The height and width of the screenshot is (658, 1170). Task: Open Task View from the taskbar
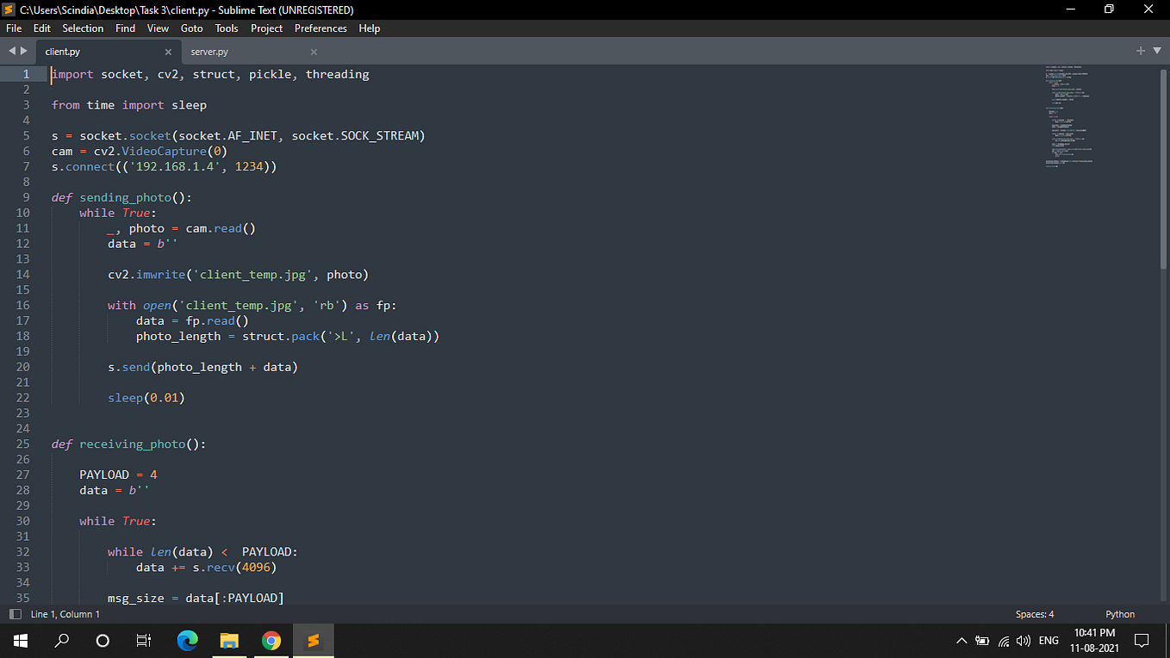point(143,641)
